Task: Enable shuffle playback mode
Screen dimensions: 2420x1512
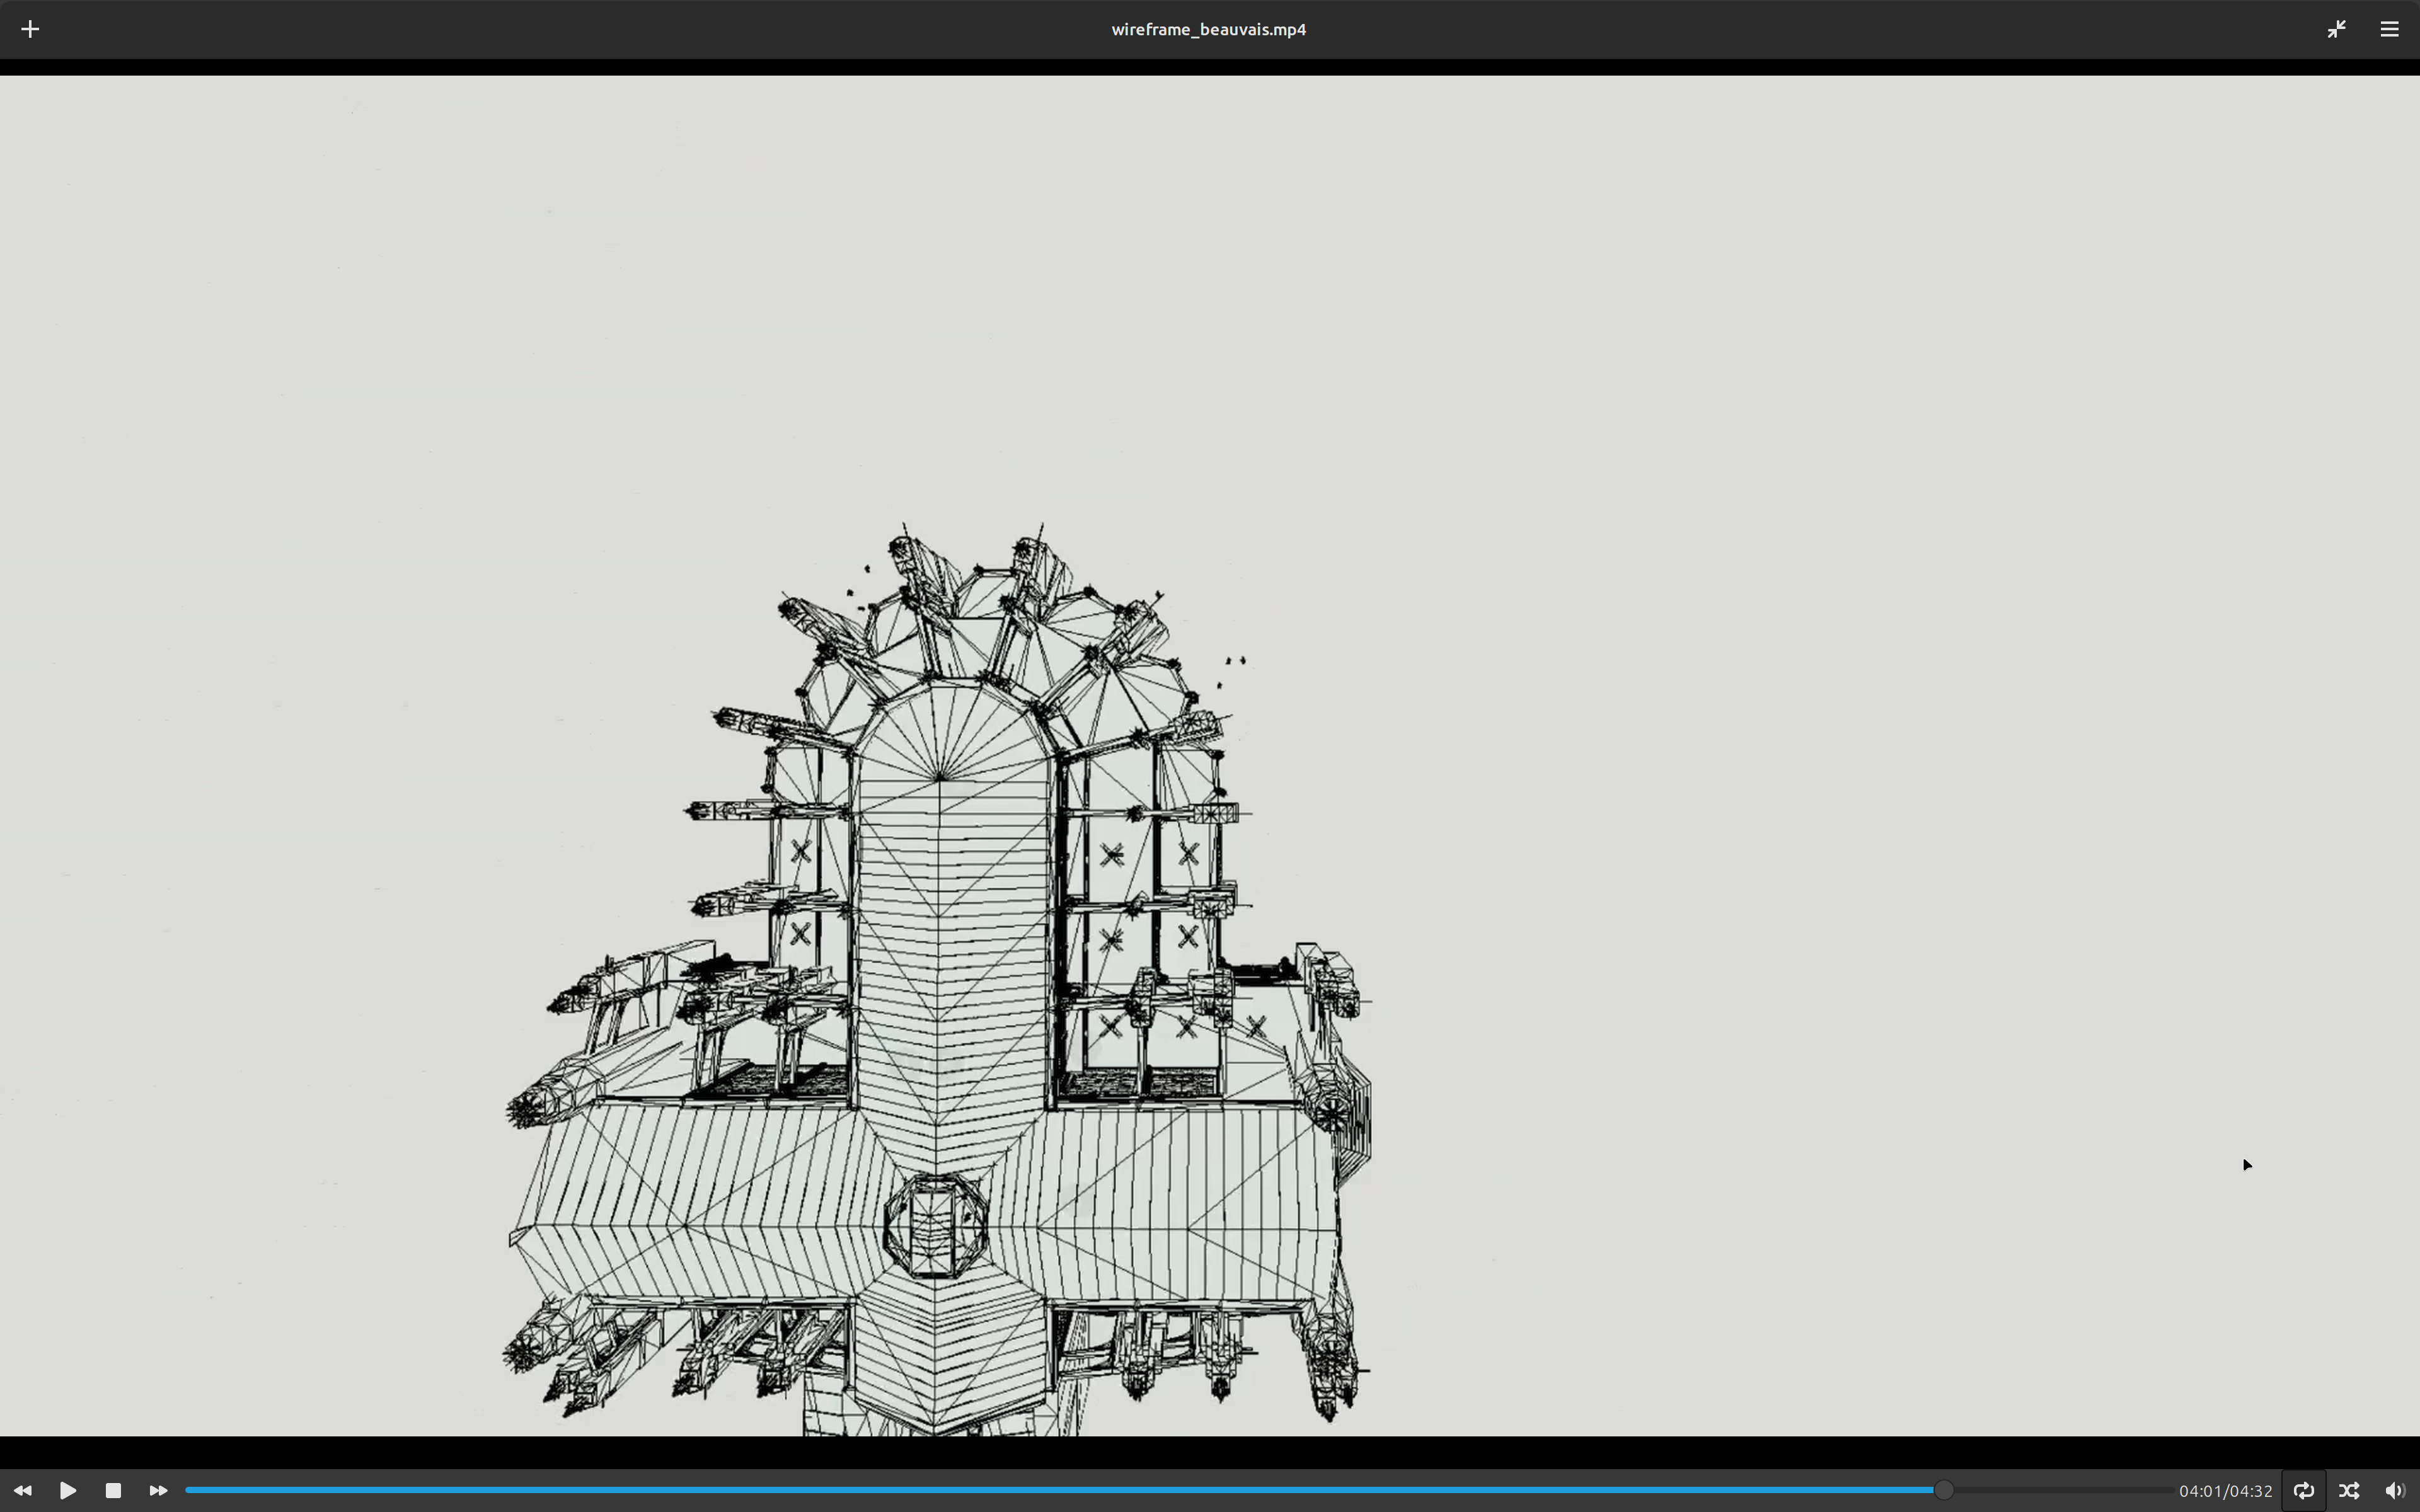Action: click(x=2349, y=1490)
